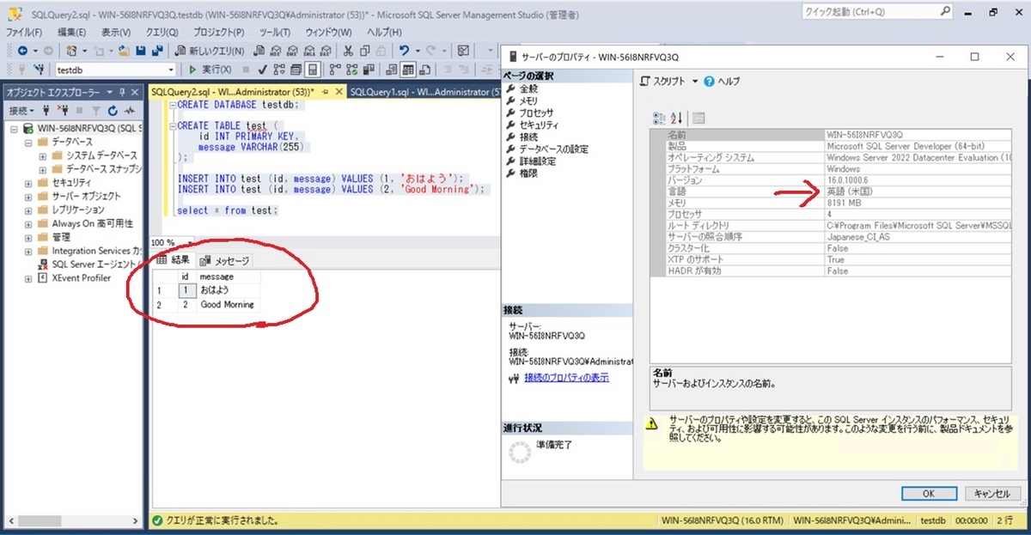
Task: Click the Query Options icon
Action: coord(296,70)
